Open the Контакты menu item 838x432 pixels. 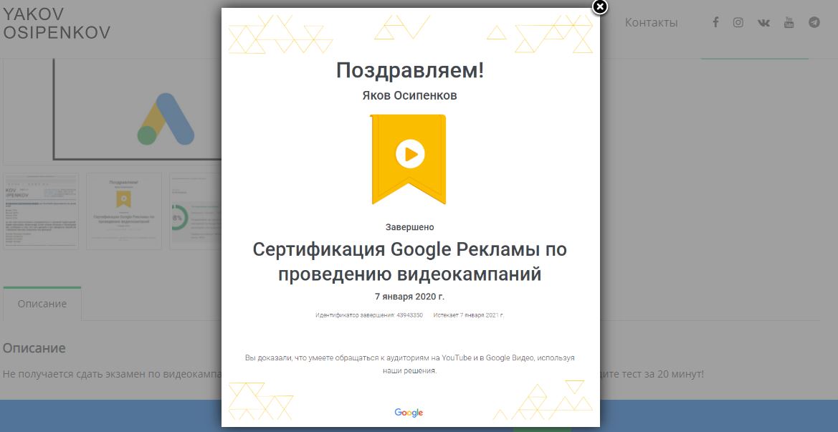pos(651,22)
